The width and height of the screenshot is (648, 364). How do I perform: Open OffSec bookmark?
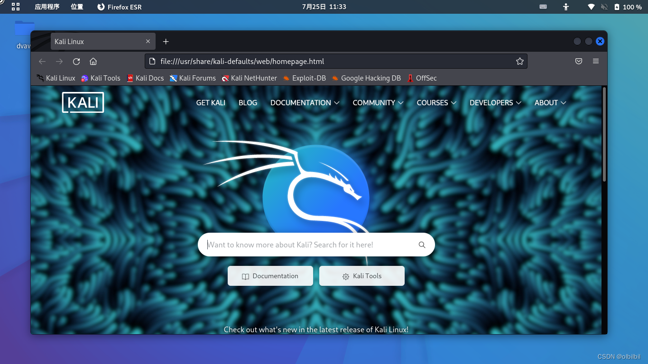pos(422,78)
